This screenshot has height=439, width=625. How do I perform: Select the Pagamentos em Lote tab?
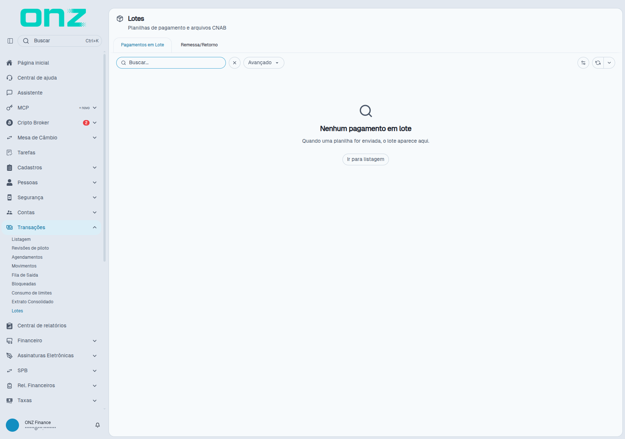[x=143, y=45]
